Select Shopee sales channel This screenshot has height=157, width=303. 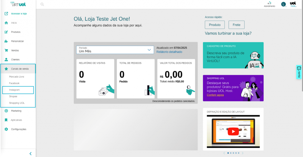[x=13, y=96]
